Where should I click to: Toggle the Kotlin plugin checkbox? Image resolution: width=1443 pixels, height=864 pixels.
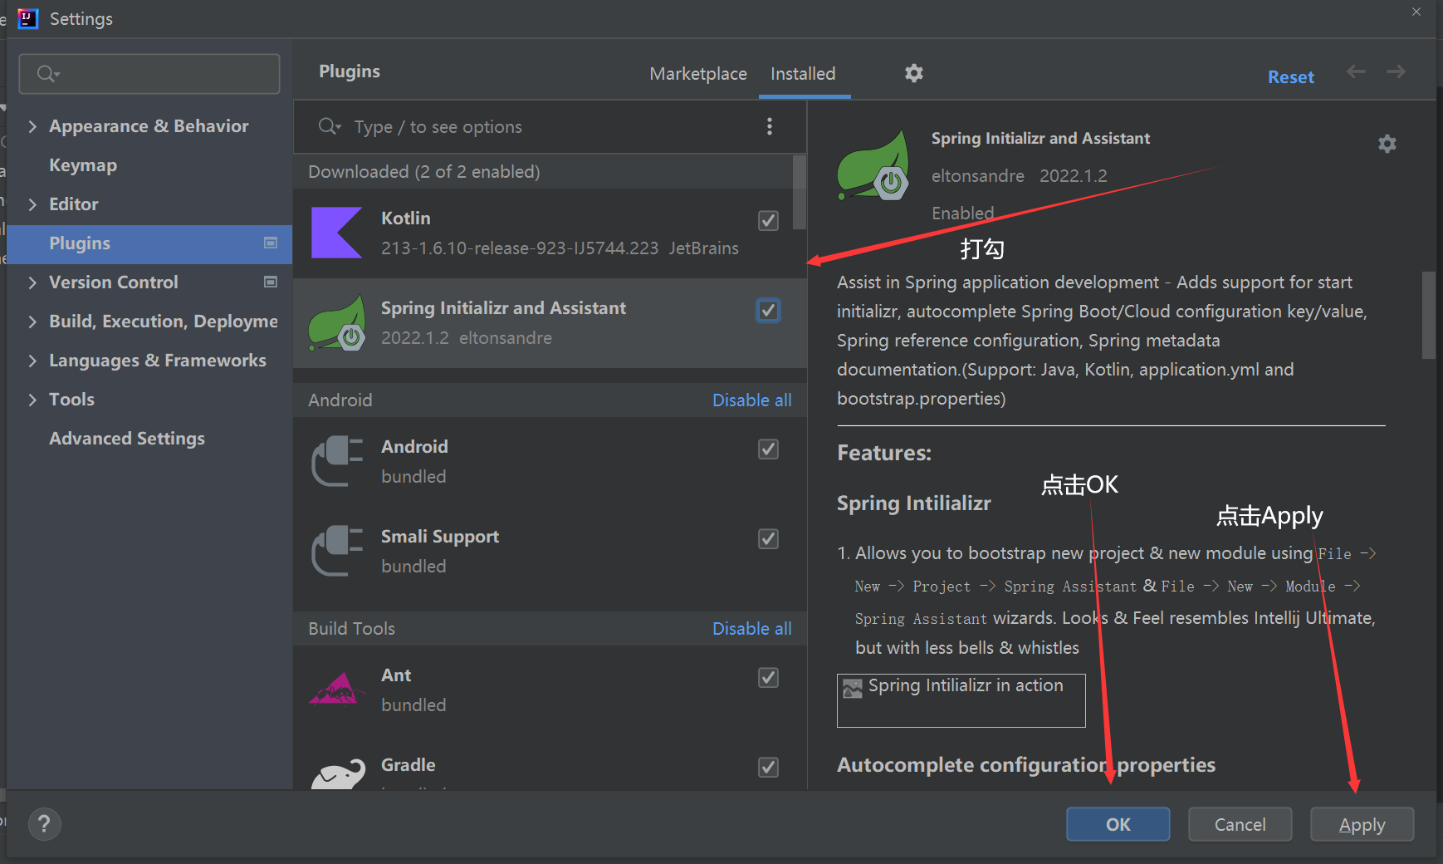(769, 220)
